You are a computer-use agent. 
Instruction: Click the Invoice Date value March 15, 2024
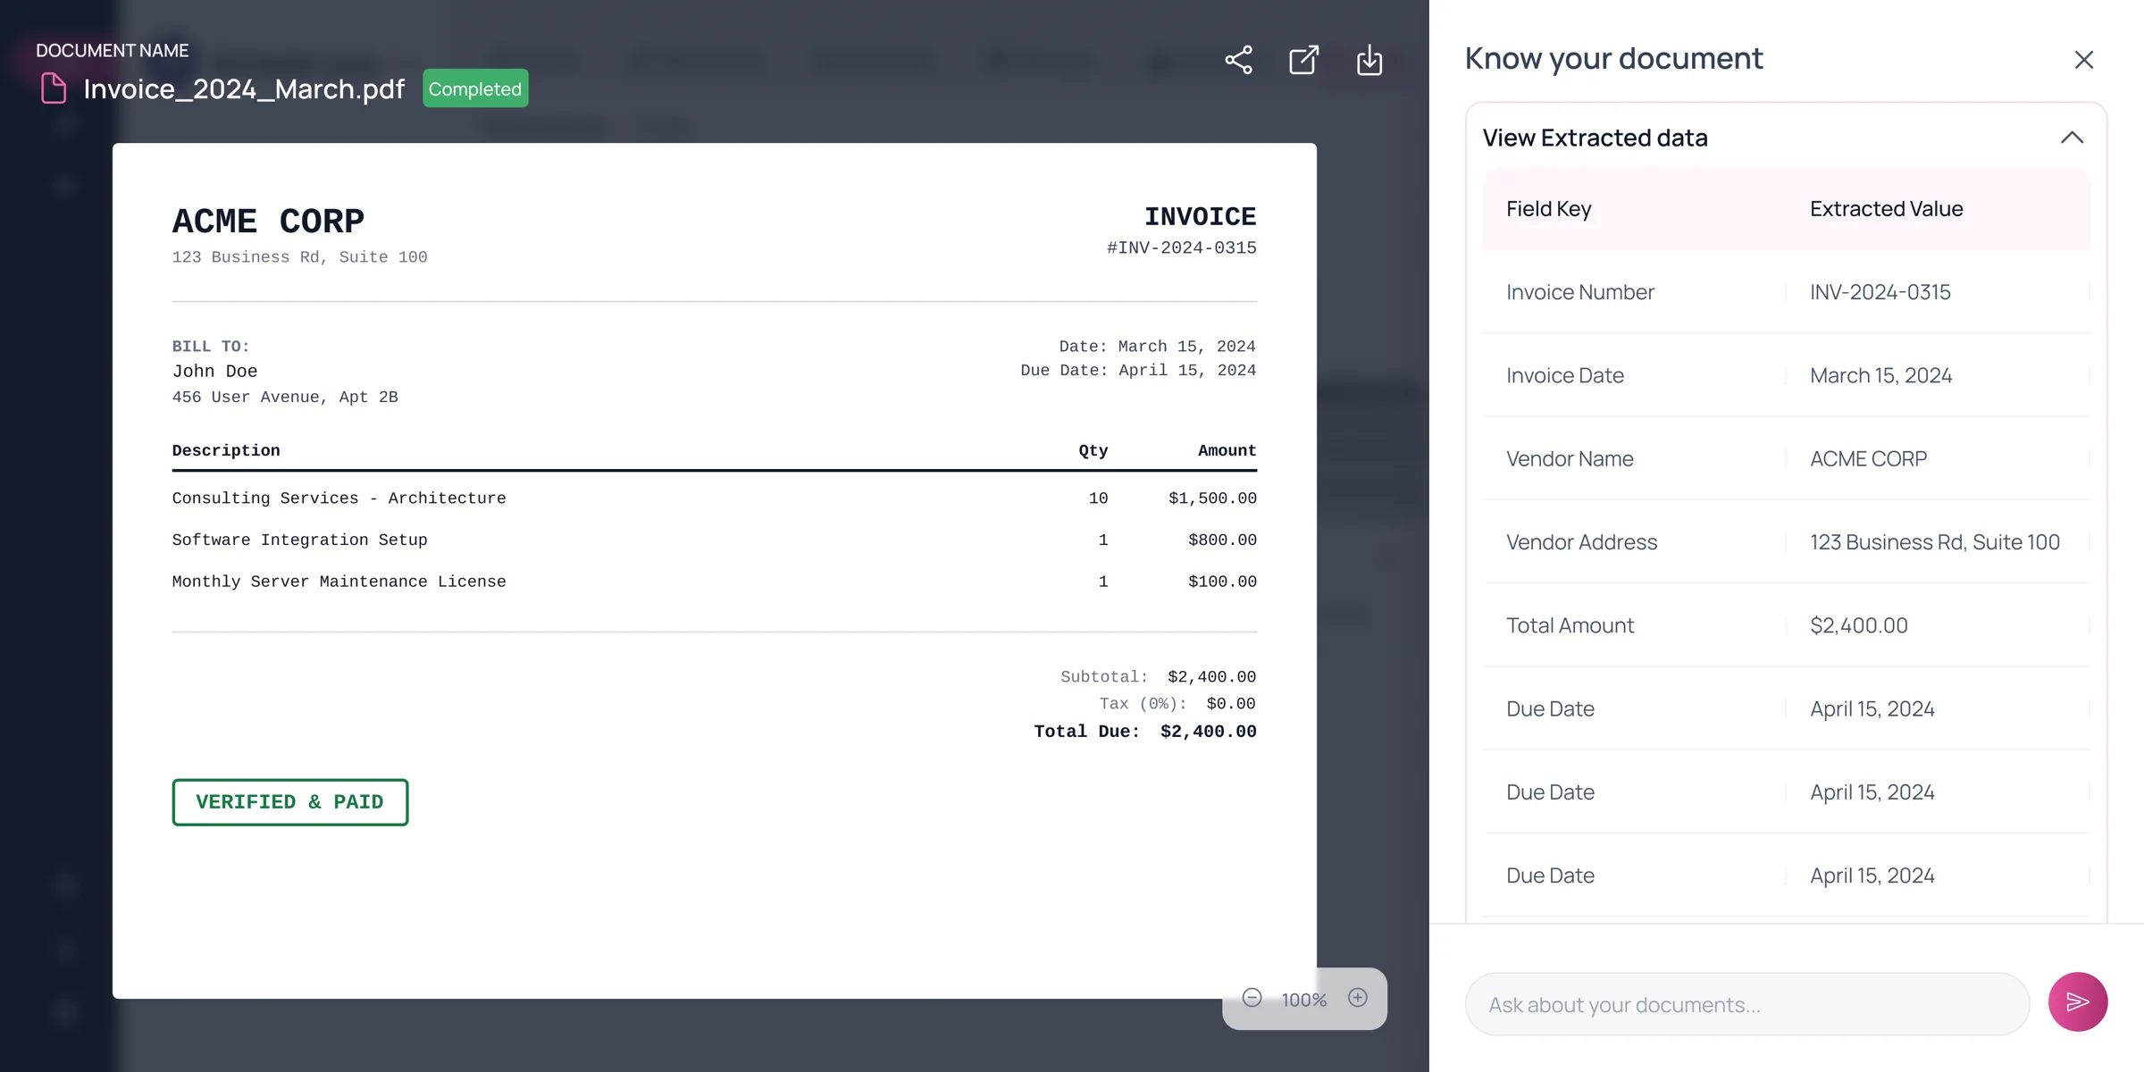1881,375
